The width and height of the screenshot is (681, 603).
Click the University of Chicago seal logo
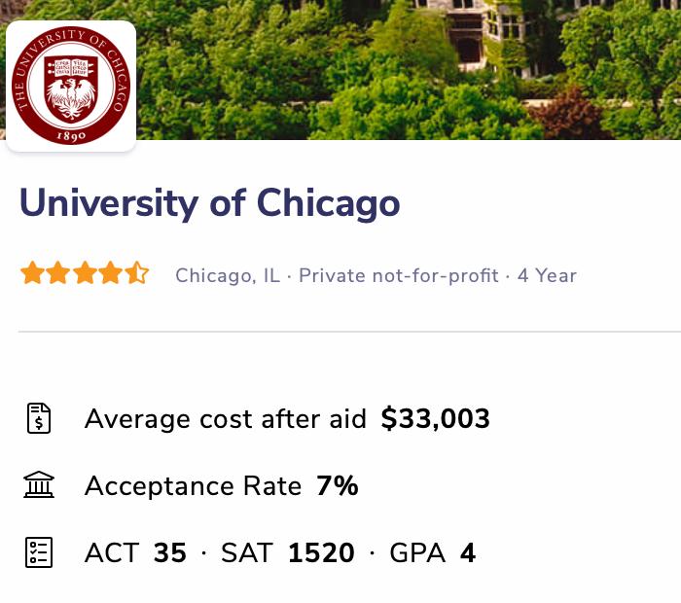point(70,87)
